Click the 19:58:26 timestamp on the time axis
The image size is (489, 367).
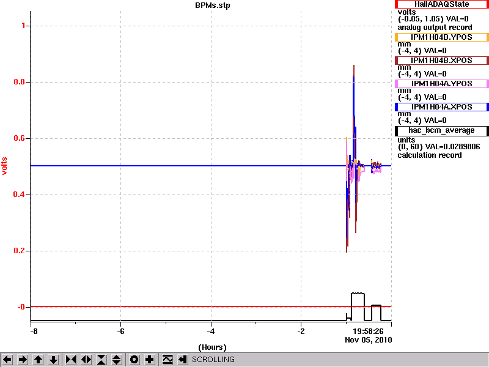click(368, 331)
